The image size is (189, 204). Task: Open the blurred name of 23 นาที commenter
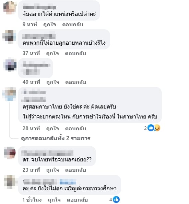pyautogui.click(x=47, y=153)
